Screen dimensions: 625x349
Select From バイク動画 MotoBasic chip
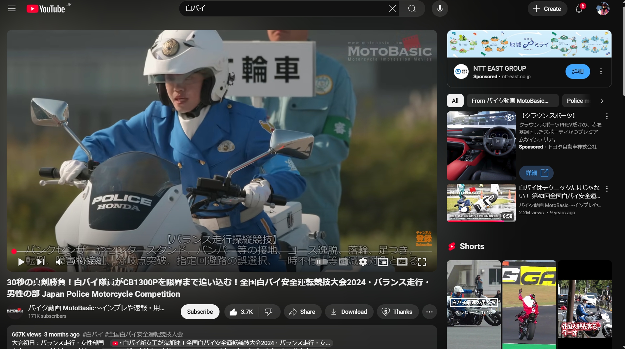(513, 101)
